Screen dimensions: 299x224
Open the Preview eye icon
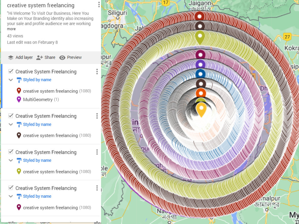63,57
